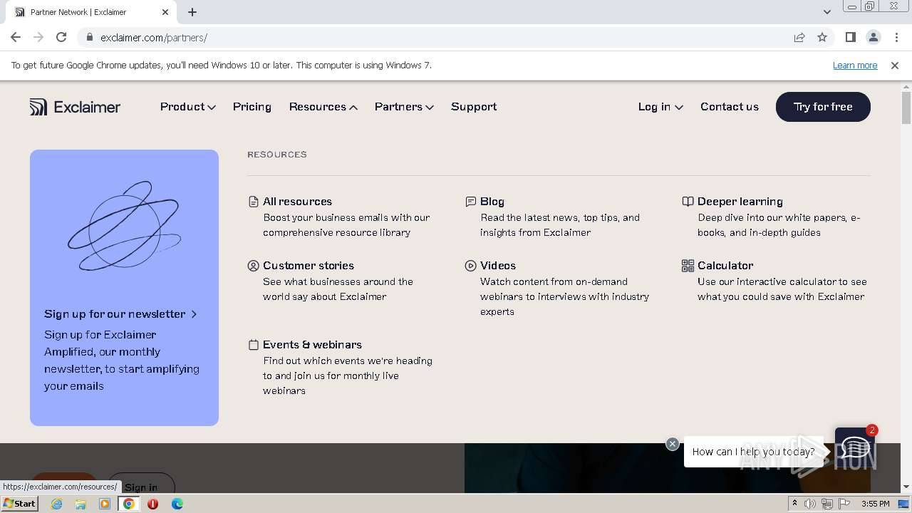The width and height of the screenshot is (912, 513).
Task: Click Sign up for our newsletter
Action: 115,314
